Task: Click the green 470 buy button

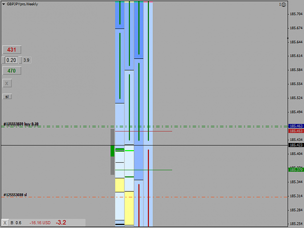Action: tap(12, 70)
